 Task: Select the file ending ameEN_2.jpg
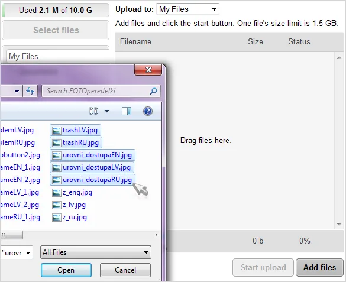[20, 180]
